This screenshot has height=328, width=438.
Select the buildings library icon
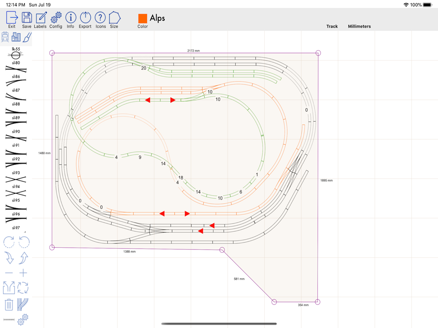tap(16, 37)
